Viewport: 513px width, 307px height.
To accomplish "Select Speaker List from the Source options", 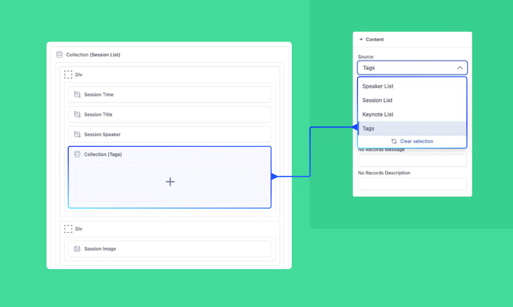I will click(378, 86).
